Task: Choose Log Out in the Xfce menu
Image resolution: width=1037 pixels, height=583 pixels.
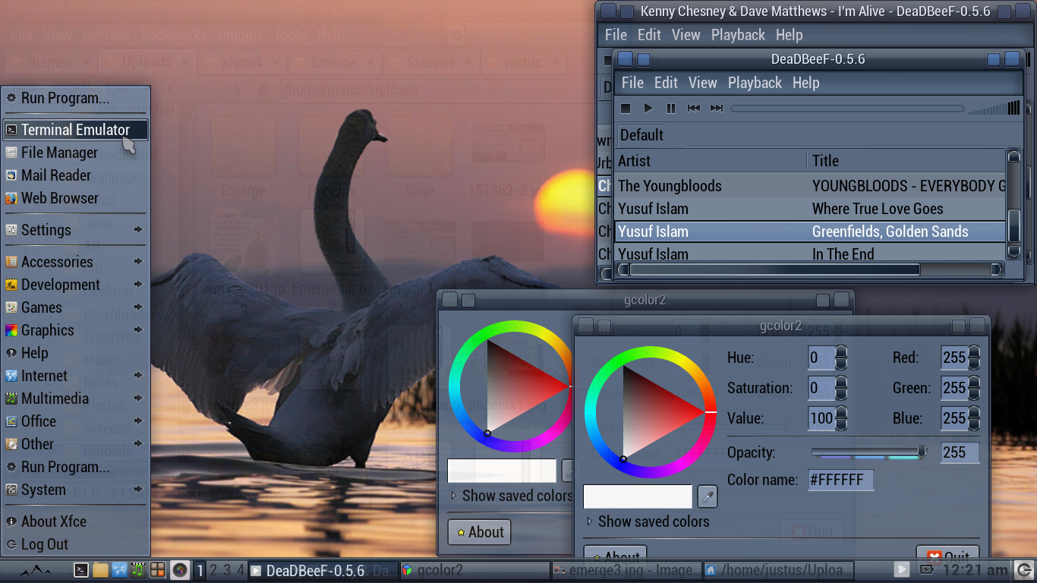Action: (x=75, y=544)
